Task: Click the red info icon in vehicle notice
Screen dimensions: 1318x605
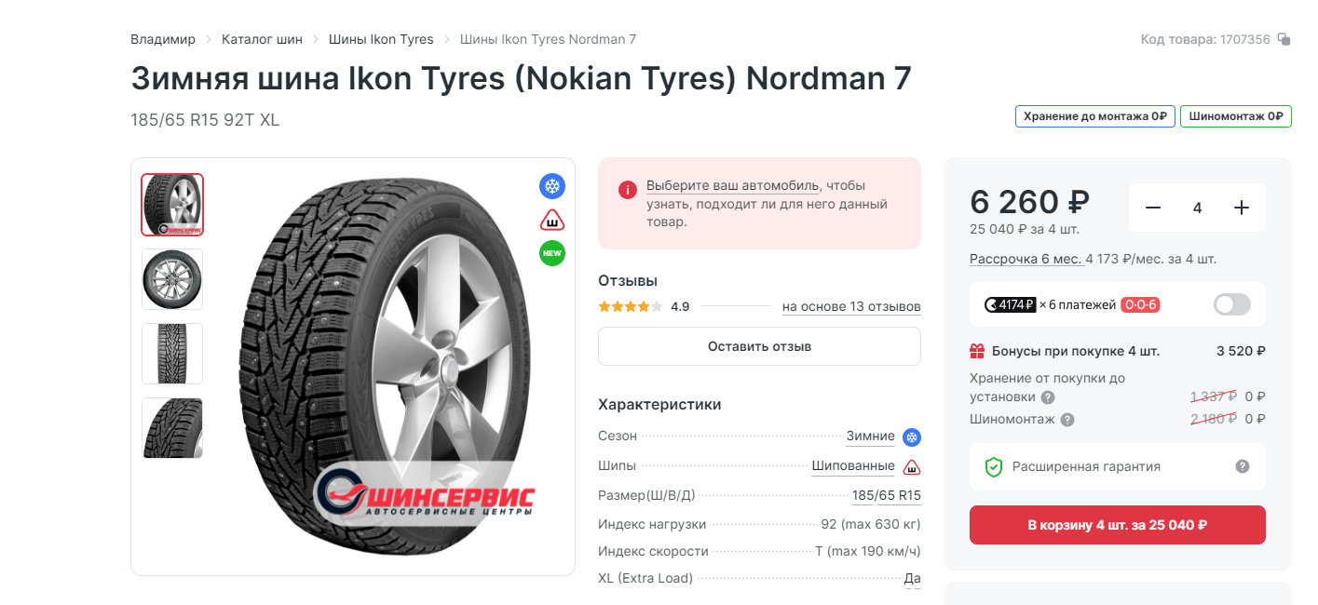Action: (627, 190)
